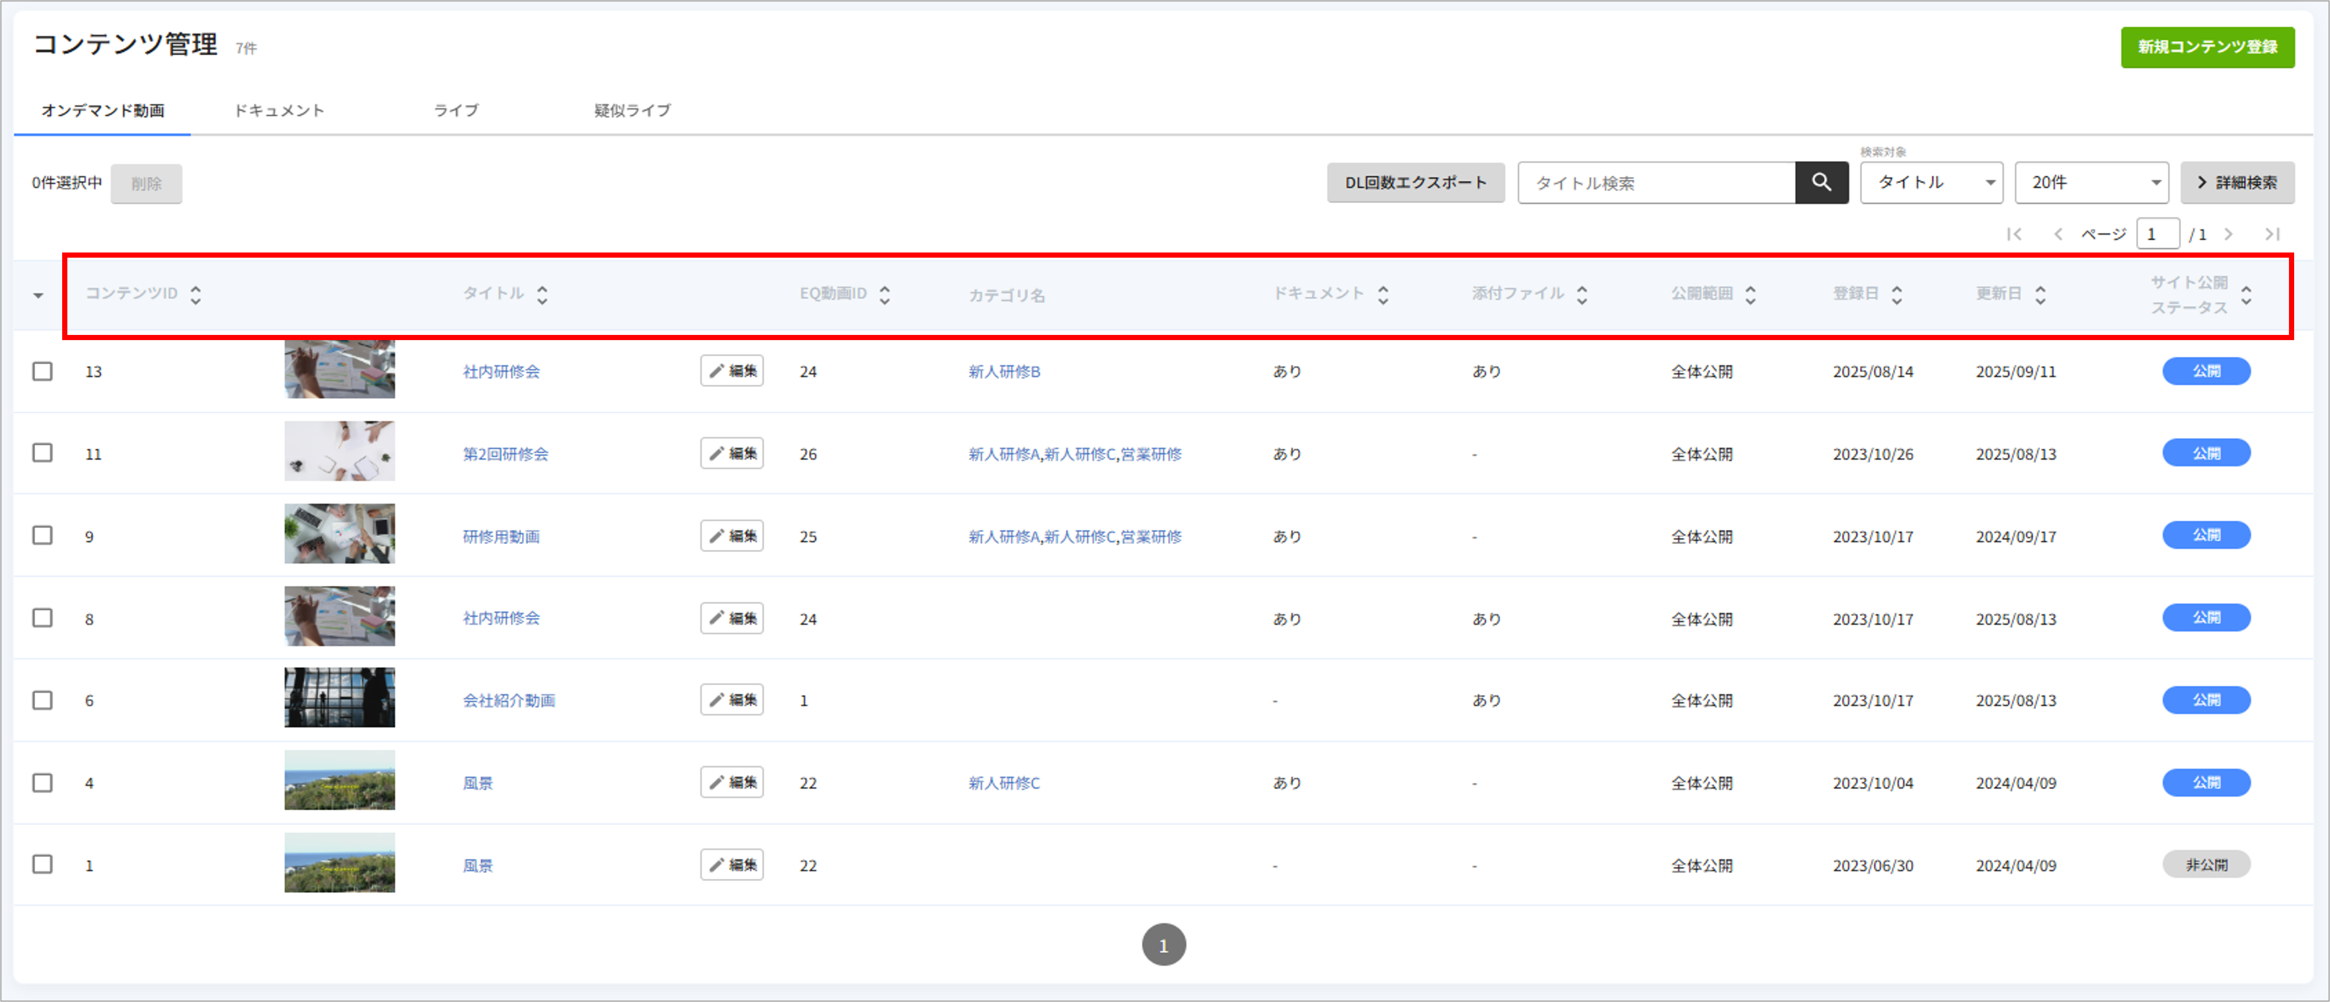Click 公開 status badge for 会社紹介動画
The height and width of the screenshot is (1002, 2330).
tap(2206, 700)
